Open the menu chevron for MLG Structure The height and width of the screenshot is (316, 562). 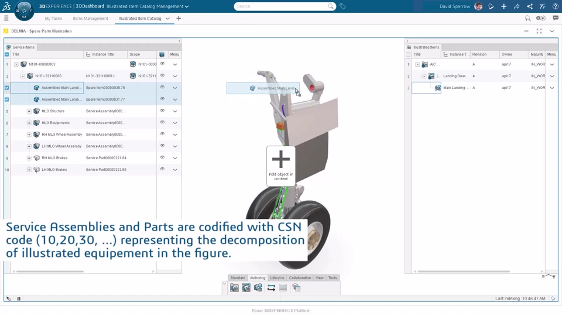(x=175, y=111)
